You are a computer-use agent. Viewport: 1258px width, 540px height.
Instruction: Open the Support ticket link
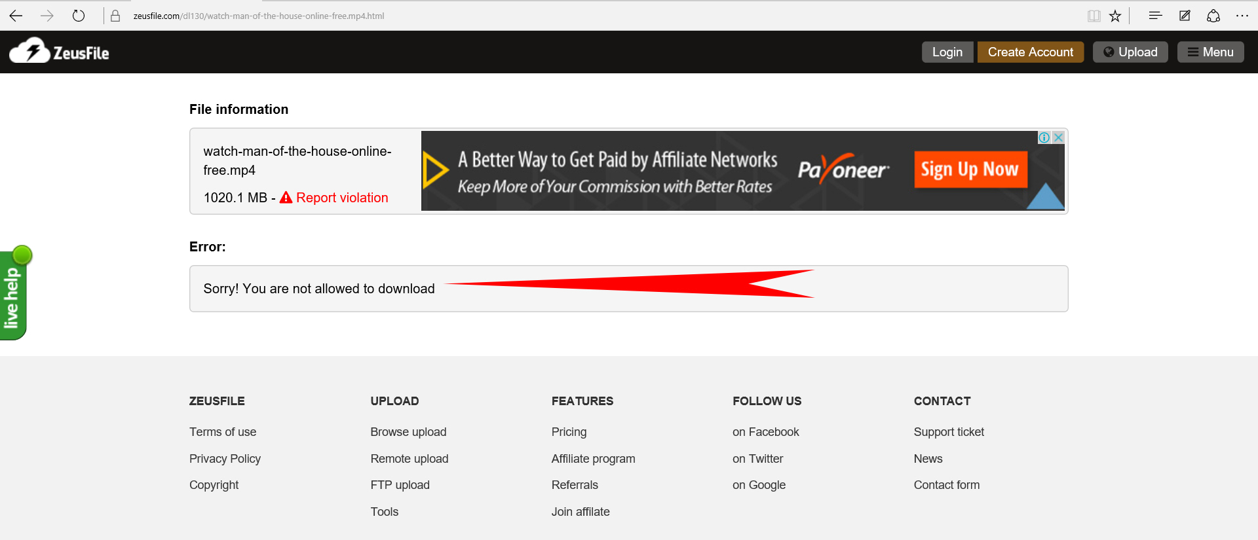(x=949, y=432)
